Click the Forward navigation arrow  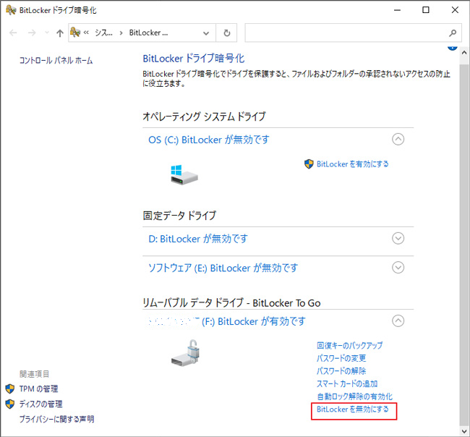[x=32, y=33]
